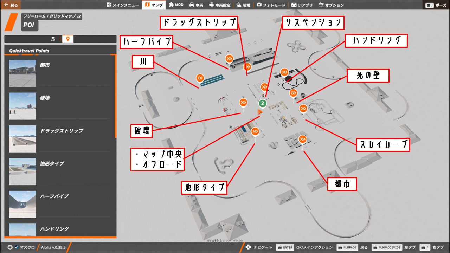Click the River (川) quicktravel map pin
450x253 pixels.
pos(200,78)
